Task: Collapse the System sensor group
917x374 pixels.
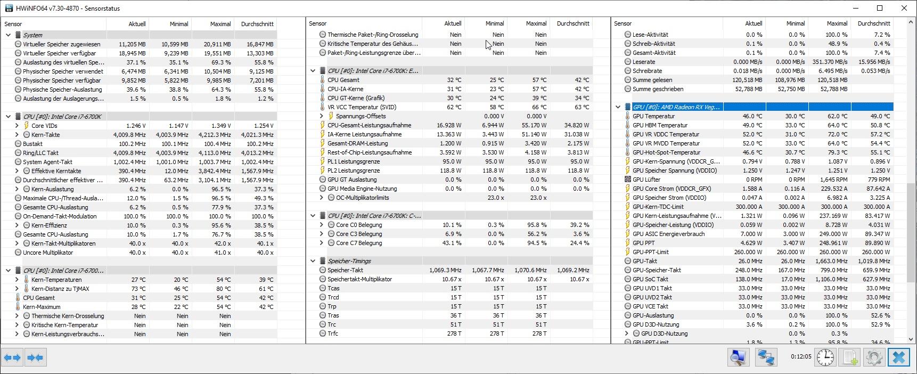Action: [8, 35]
